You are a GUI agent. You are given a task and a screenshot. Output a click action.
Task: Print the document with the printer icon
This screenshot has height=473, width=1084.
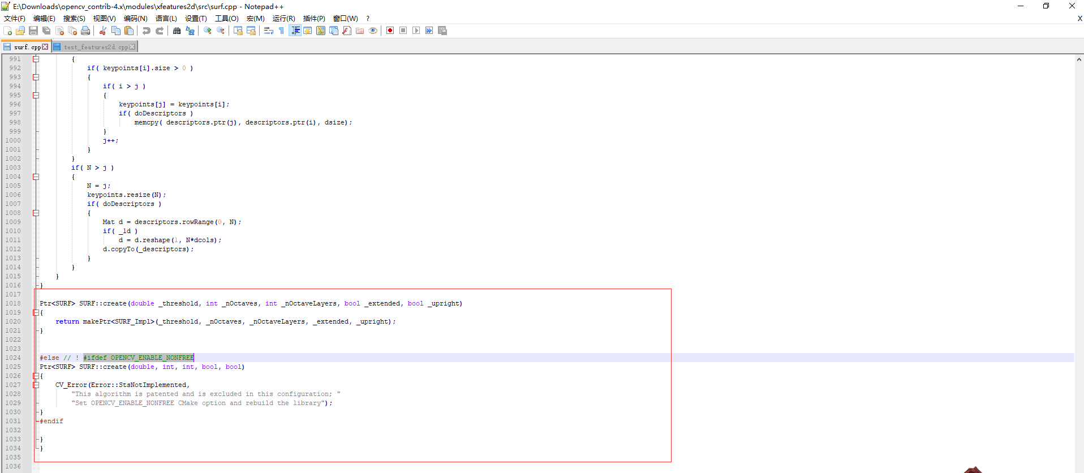[85, 31]
